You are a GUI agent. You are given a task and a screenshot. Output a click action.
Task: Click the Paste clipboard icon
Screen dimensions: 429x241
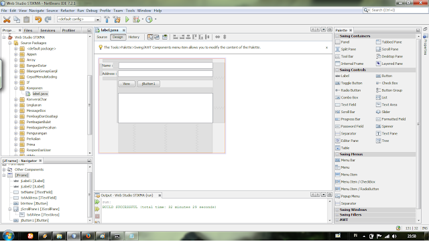click(x=27, y=19)
